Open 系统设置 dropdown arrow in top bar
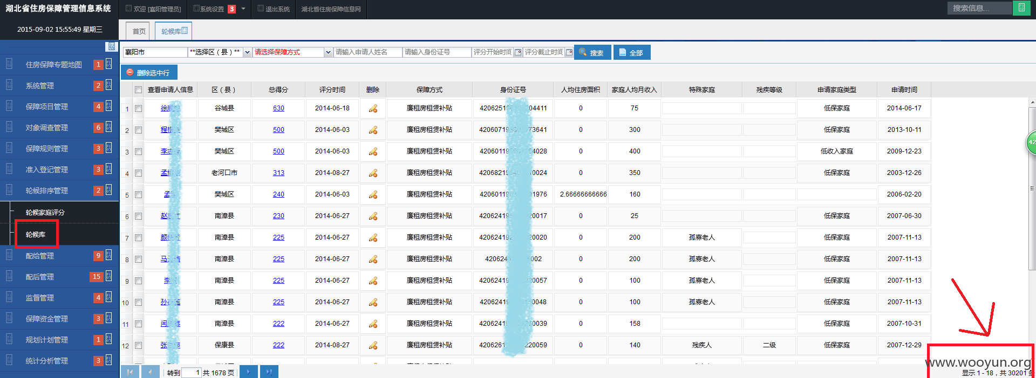 (243, 9)
